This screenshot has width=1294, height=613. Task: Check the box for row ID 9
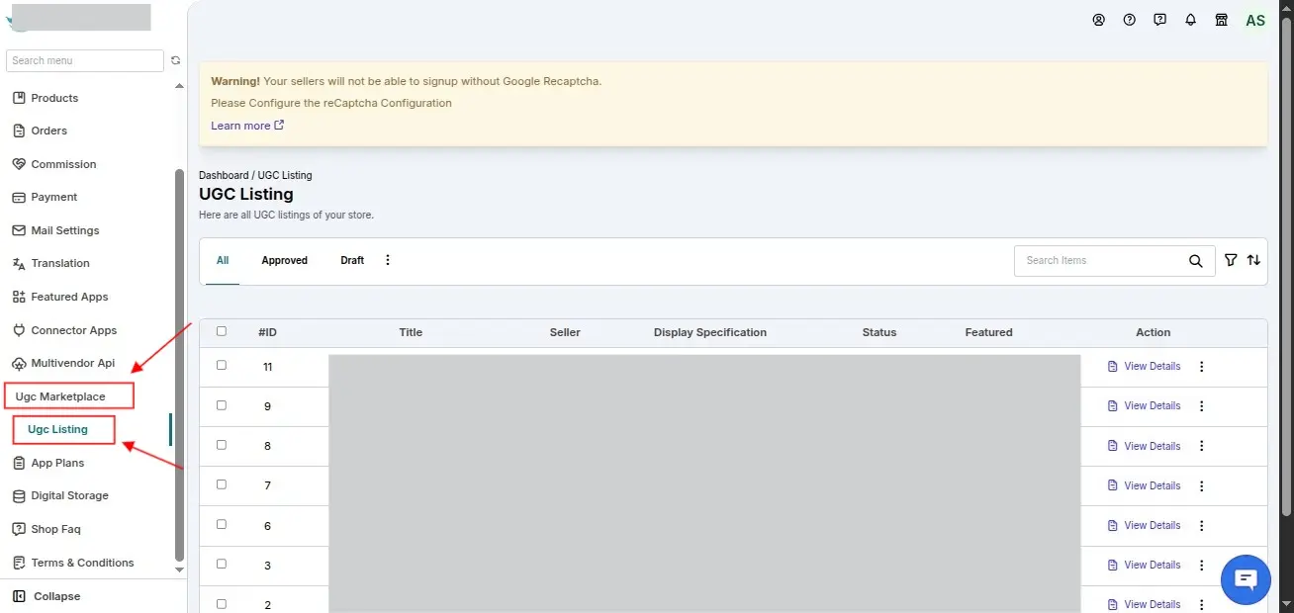tap(222, 404)
